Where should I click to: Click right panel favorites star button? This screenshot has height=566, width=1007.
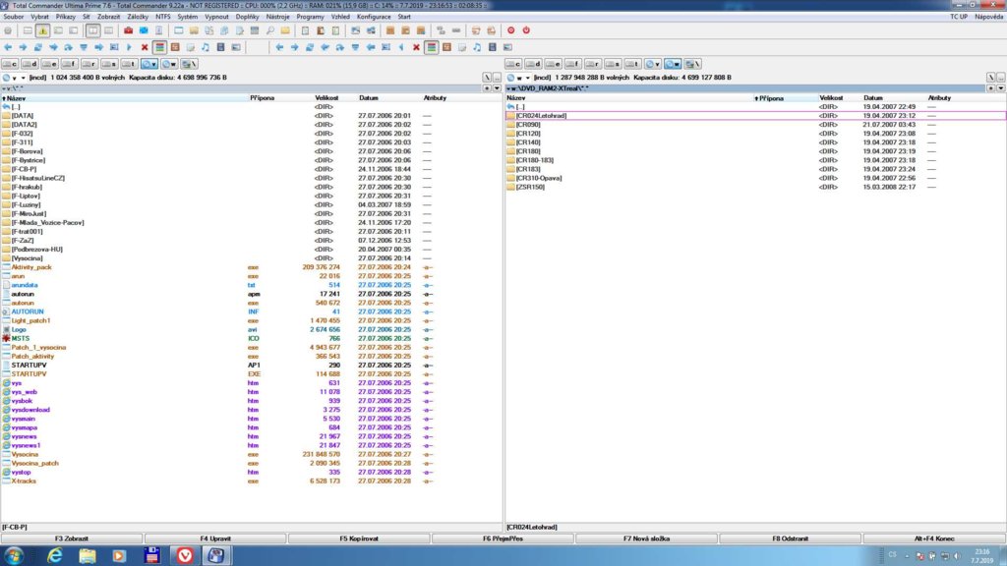tap(991, 87)
